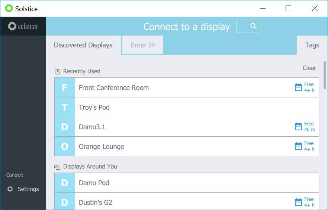Maximize the Solstice window
The height and width of the screenshot is (210, 328).
coord(288,8)
